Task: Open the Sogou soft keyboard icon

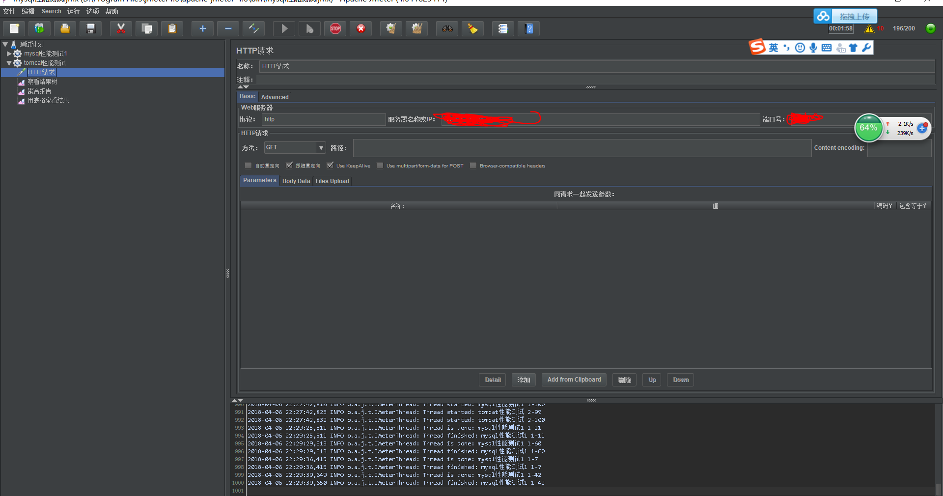Action: [x=827, y=47]
